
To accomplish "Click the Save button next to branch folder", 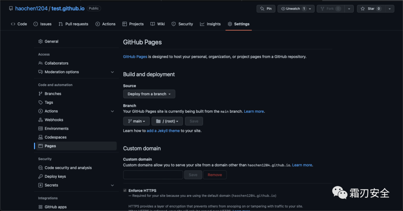I will [x=194, y=121].
